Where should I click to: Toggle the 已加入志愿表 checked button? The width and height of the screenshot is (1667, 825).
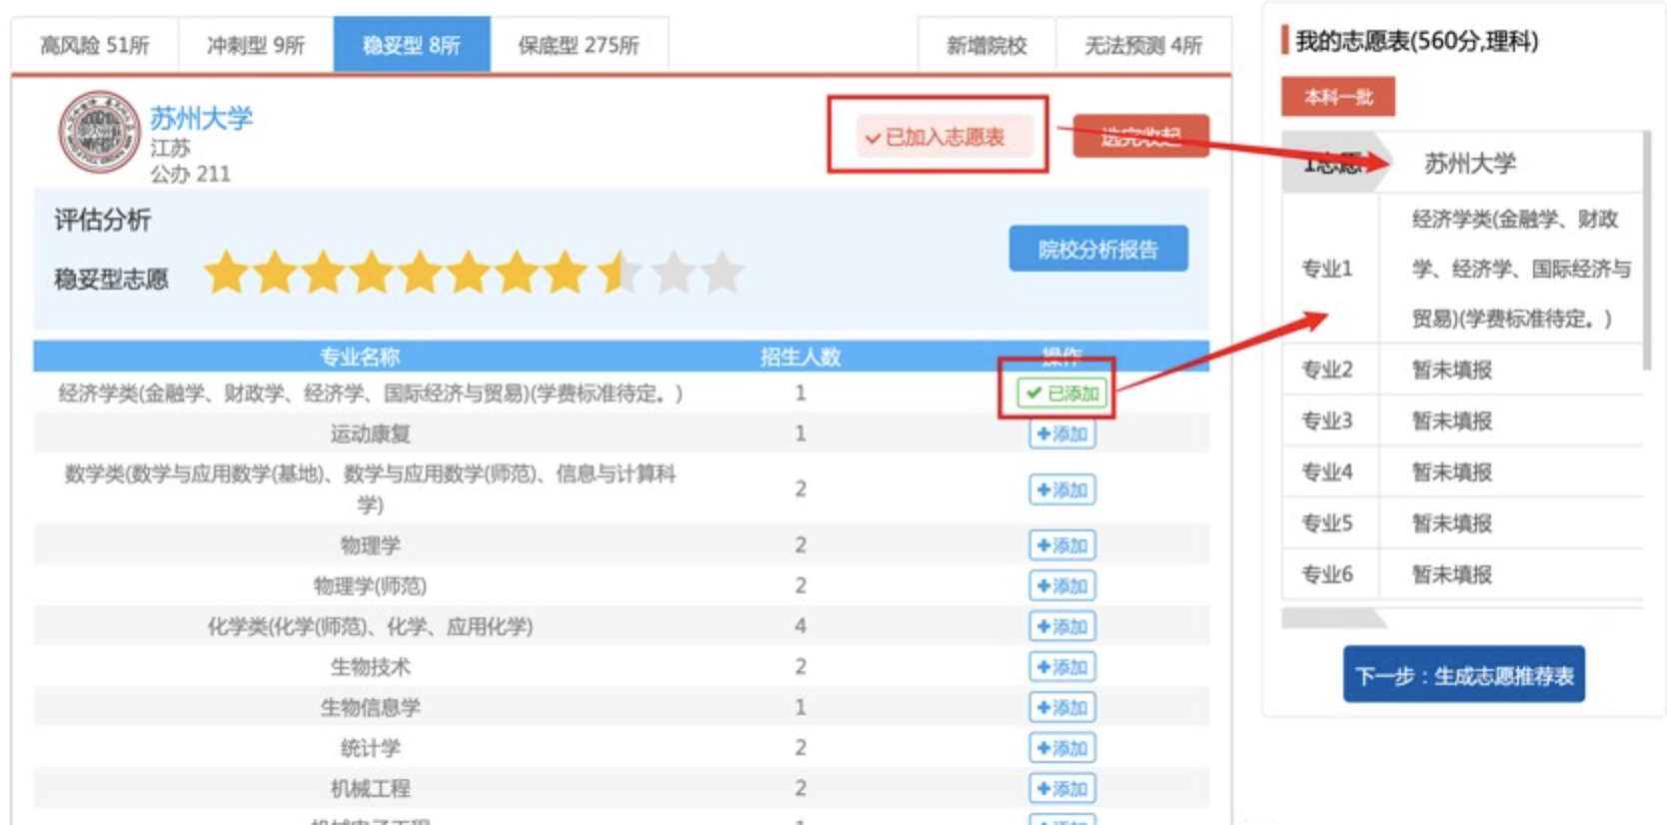pyautogui.click(x=936, y=137)
